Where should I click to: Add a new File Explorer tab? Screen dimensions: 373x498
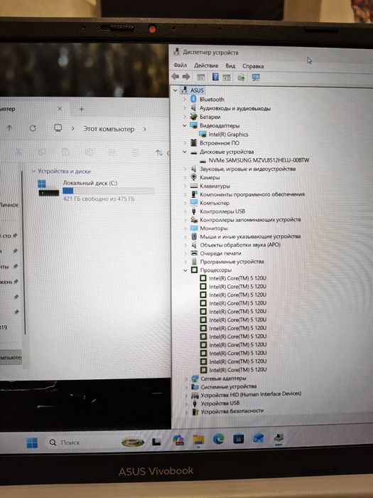pyautogui.click(x=82, y=109)
